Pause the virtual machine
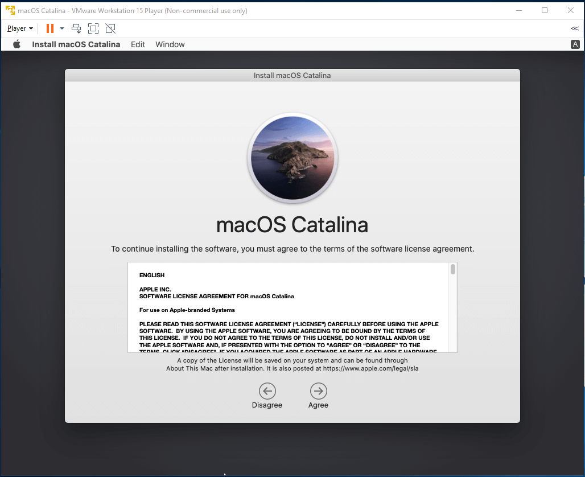Image resolution: width=585 pixels, height=477 pixels. point(50,28)
